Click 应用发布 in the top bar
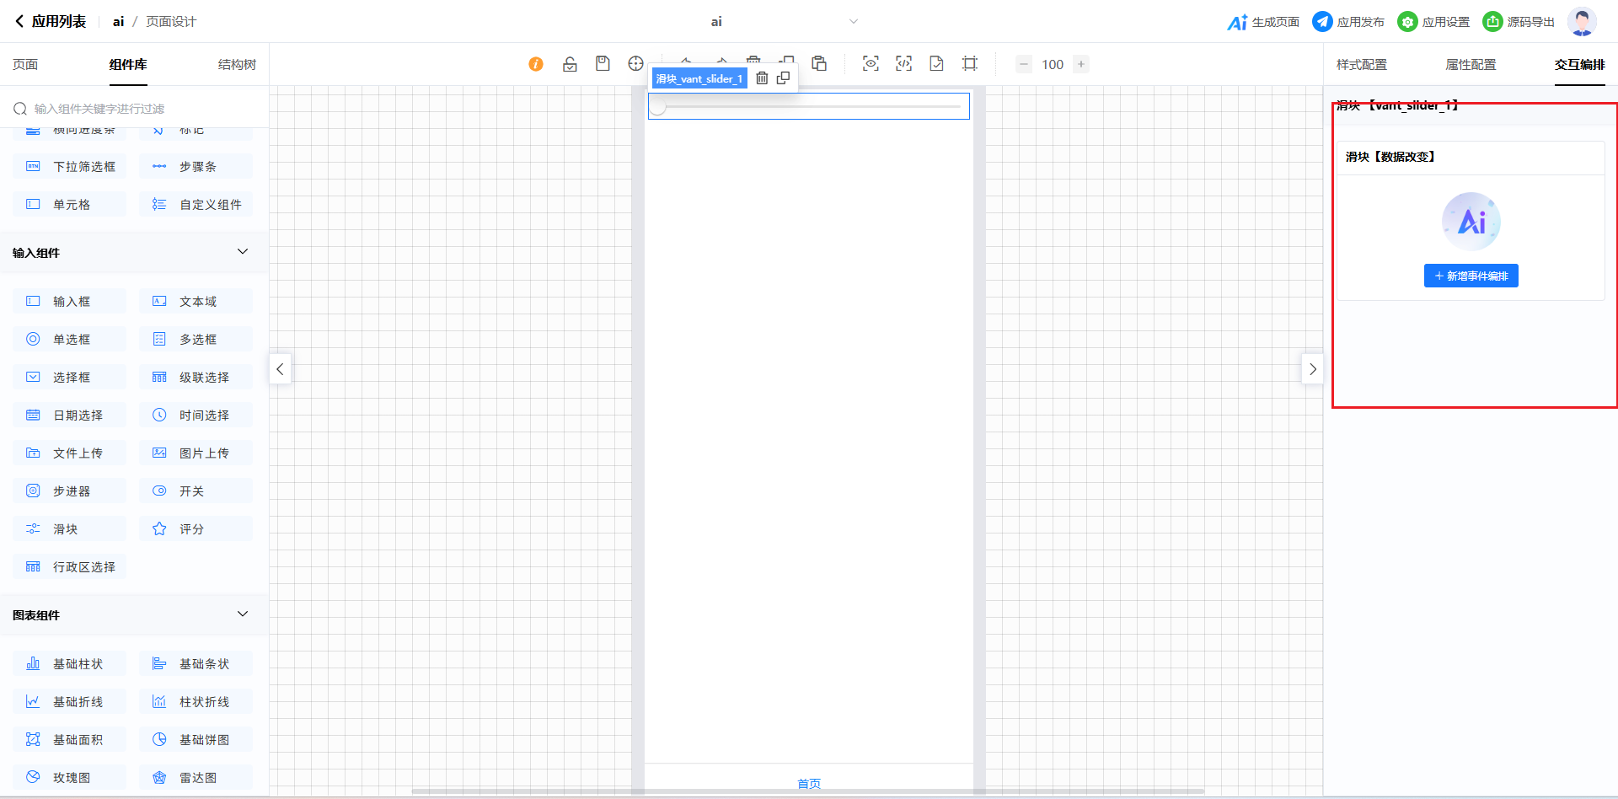 click(x=1348, y=22)
